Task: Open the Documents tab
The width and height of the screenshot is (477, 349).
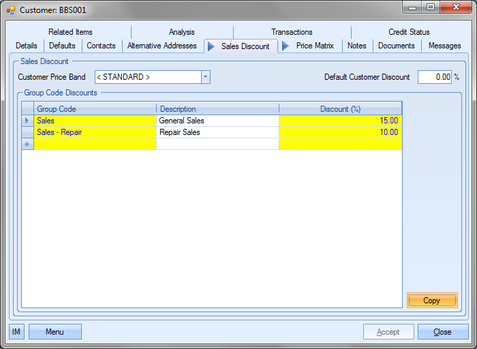Action: click(397, 46)
